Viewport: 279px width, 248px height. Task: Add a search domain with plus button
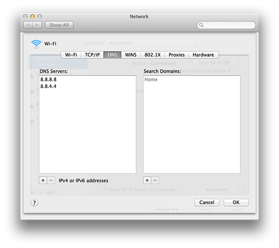pyautogui.click(x=147, y=180)
